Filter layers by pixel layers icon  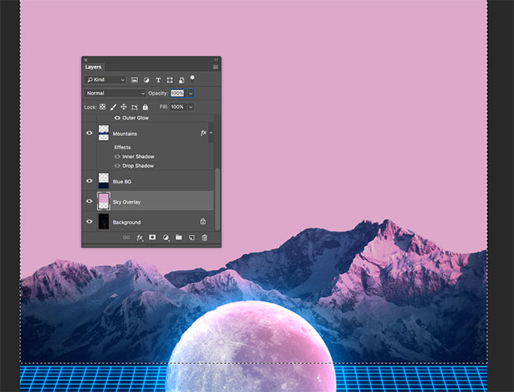pos(135,80)
